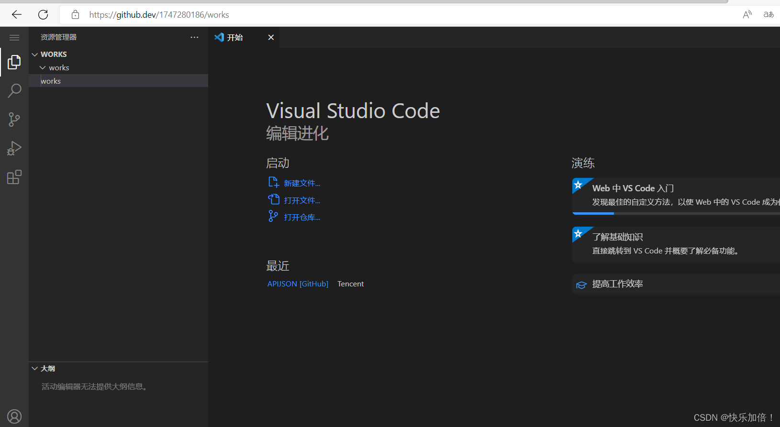Click the 资源管理器 panel title
Image resolution: width=780 pixels, height=427 pixels.
(58, 37)
